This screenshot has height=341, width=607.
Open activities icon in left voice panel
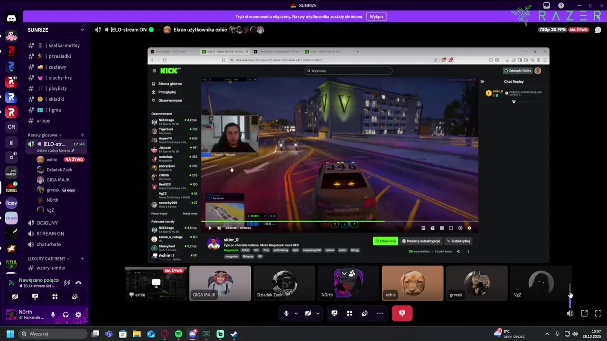click(55, 296)
